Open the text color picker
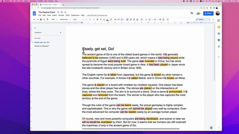The height and width of the screenshot is (134, 239). click(108, 20)
